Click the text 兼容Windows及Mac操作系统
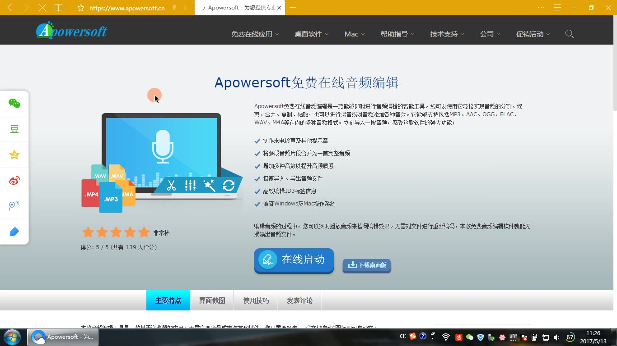This screenshot has width=617, height=346. pyautogui.click(x=299, y=204)
